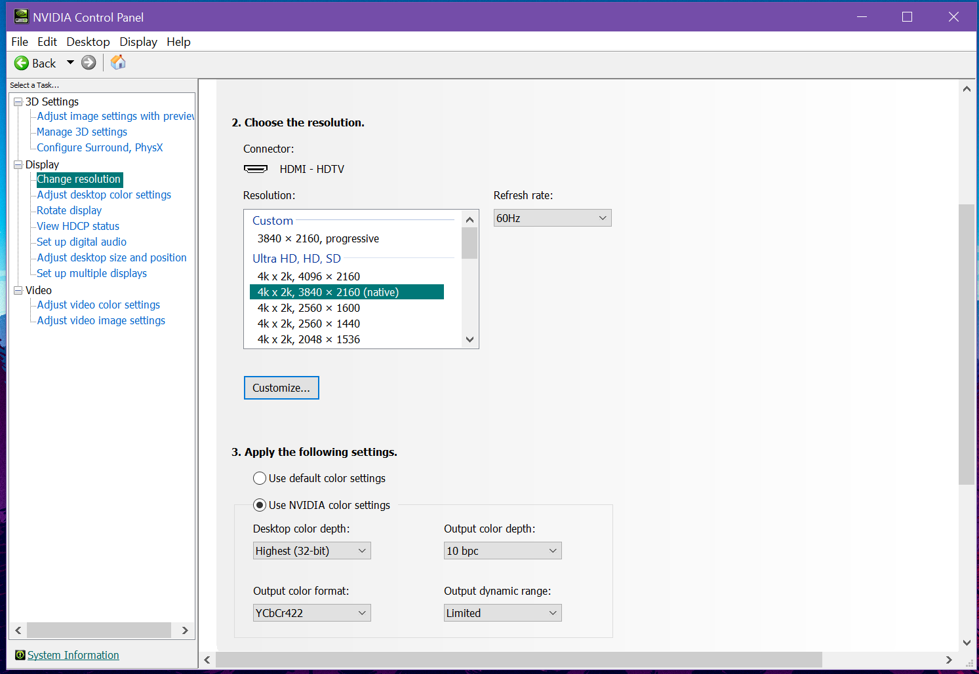This screenshot has width=979, height=674.
Task: Minimize the NVIDIA Control Panel window
Action: coord(862,16)
